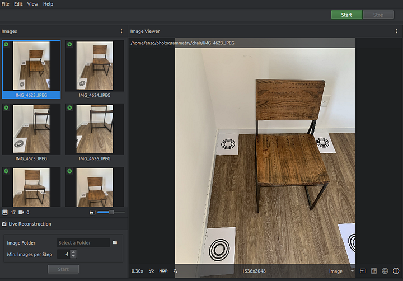This screenshot has height=281, width=403.
Task: Open the File menu
Action: click(6, 4)
